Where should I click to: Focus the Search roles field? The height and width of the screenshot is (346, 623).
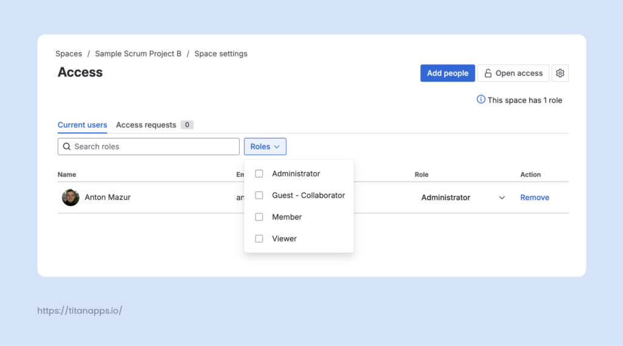pos(148,147)
